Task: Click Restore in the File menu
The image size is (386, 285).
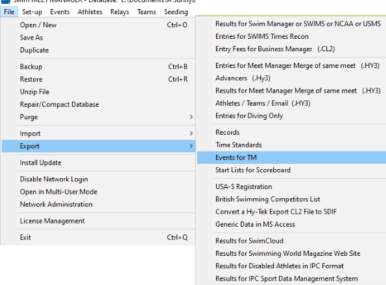Action: (99, 79)
